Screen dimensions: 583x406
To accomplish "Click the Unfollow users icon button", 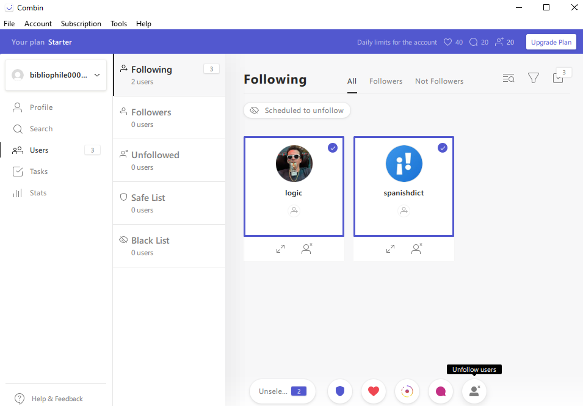I will point(474,391).
